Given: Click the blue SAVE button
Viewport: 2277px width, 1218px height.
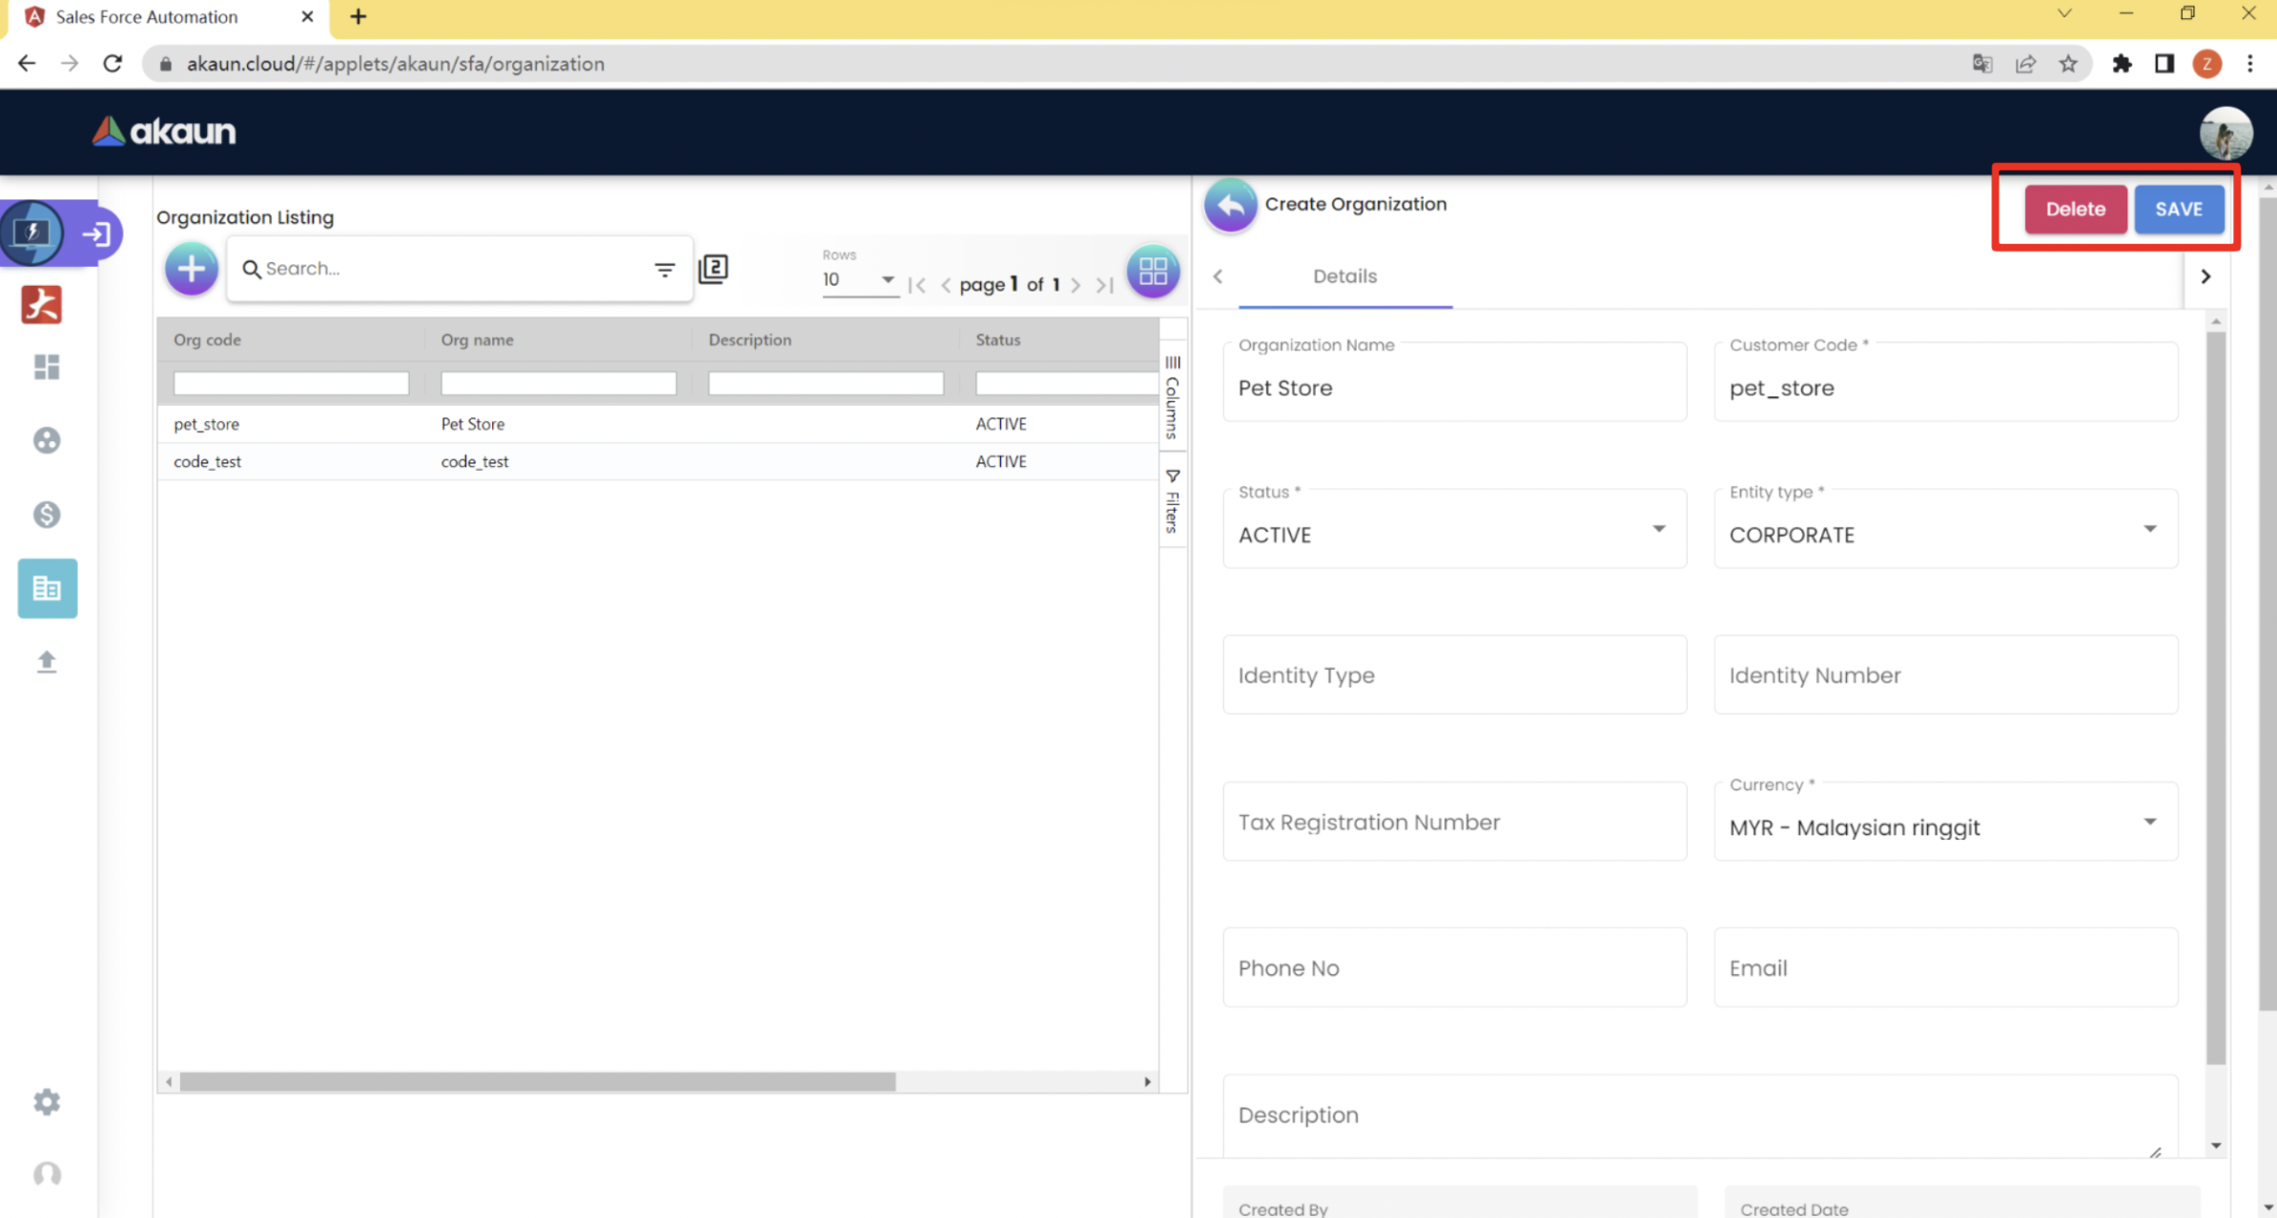Looking at the screenshot, I should point(2179,210).
